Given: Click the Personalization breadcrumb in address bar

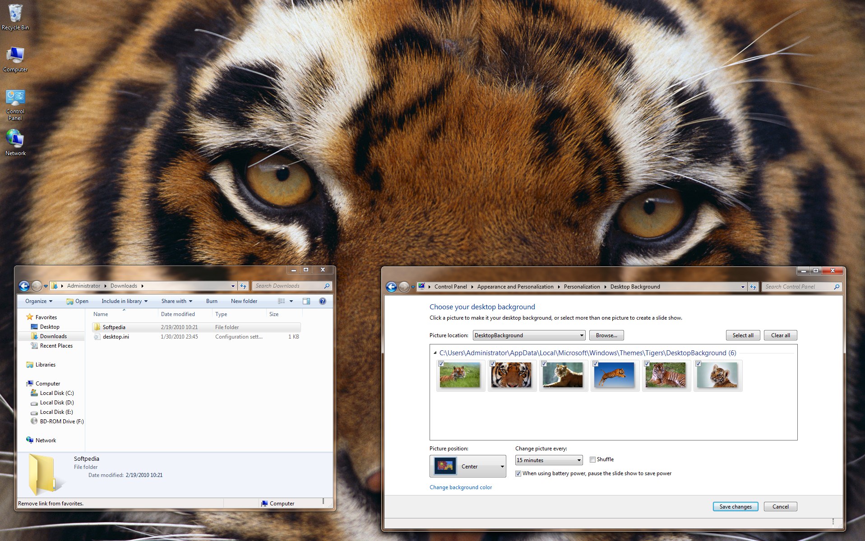Looking at the screenshot, I should (x=582, y=287).
